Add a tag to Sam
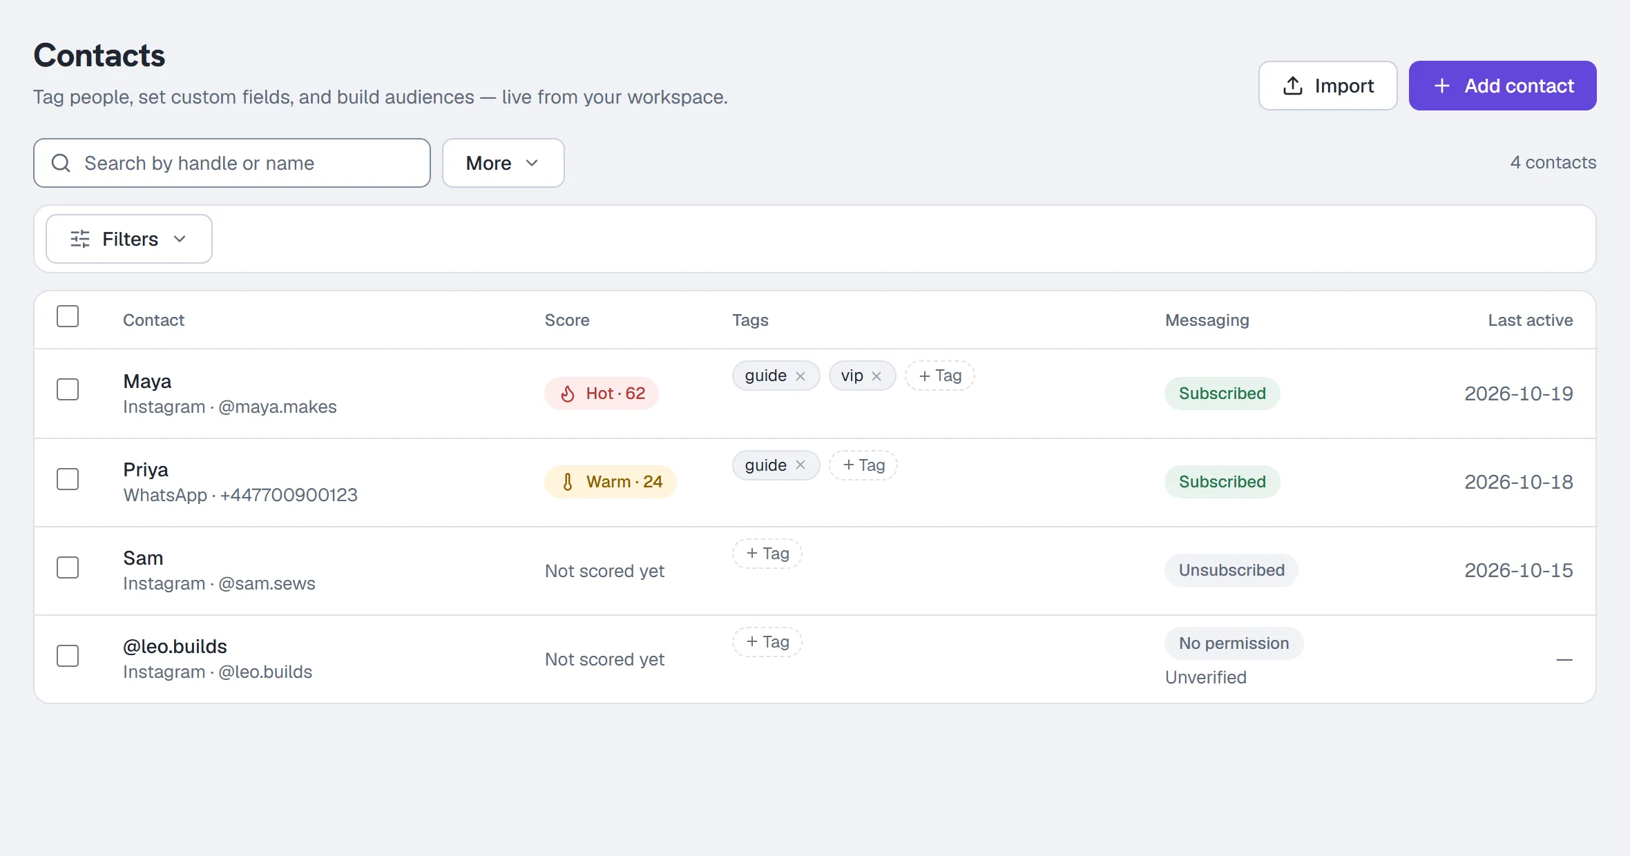This screenshot has height=856, width=1630. [x=767, y=554]
